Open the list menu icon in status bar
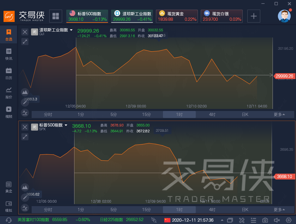 coord(253,220)
